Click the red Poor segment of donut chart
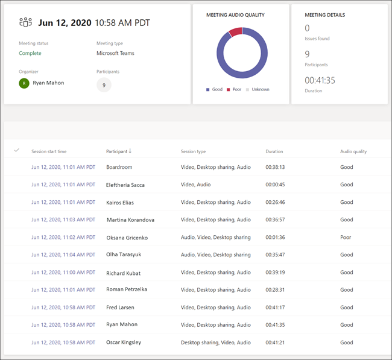392x360 pixels. click(x=236, y=31)
